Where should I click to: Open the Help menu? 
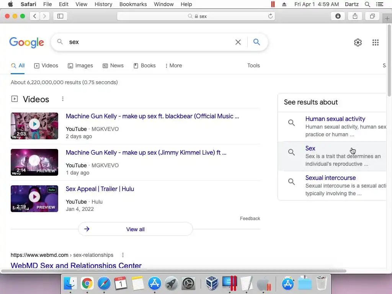tap(186, 4)
